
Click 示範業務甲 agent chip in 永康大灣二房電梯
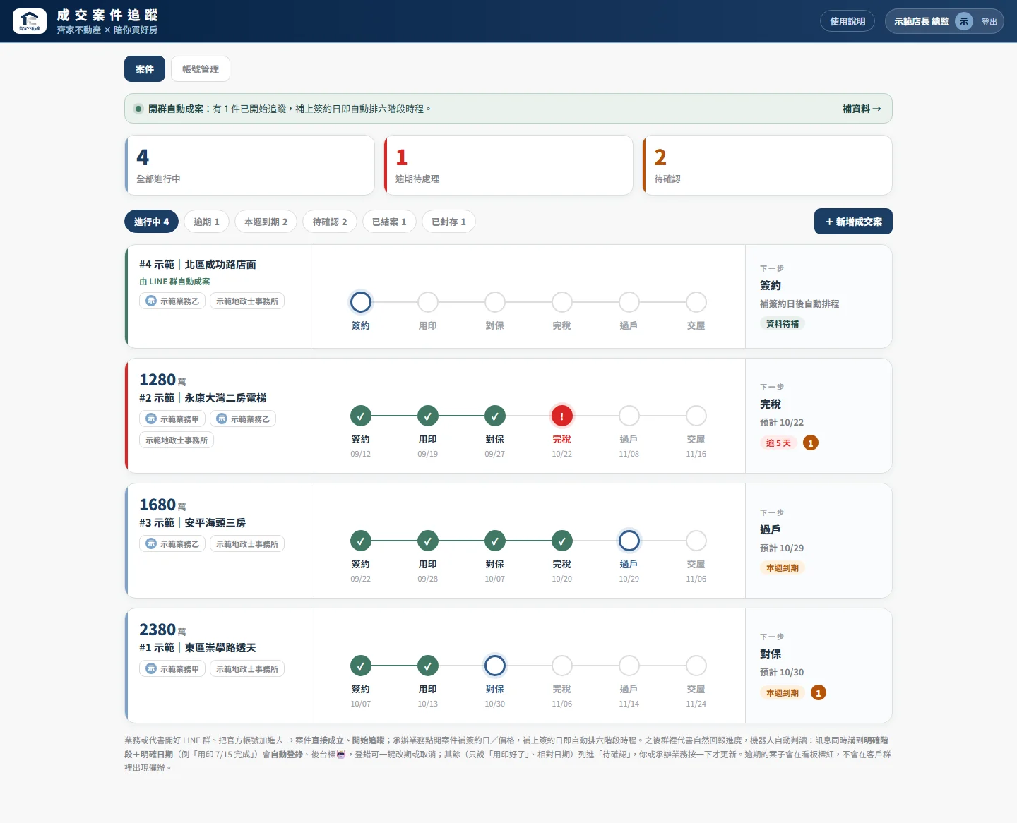pos(172,419)
